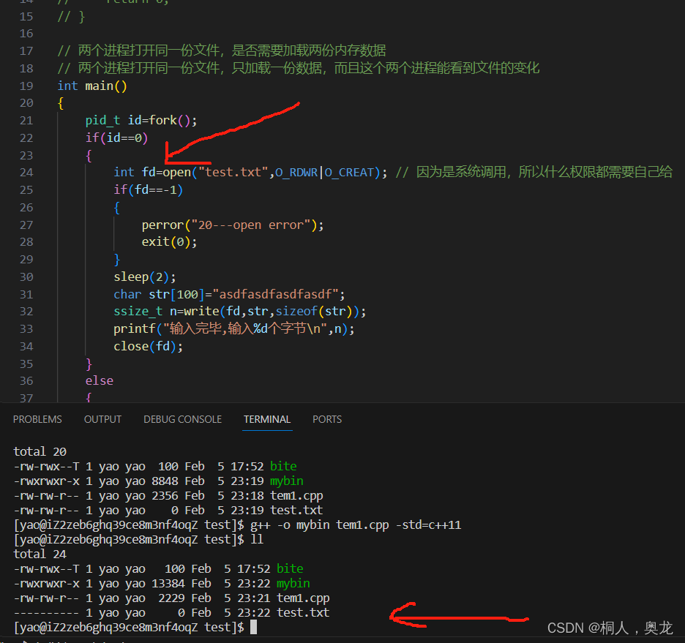The height and width of the screenshot is (643, 685).
Task: Click the 'pid_t id=fork();' statement
Action: click(141, 121)
